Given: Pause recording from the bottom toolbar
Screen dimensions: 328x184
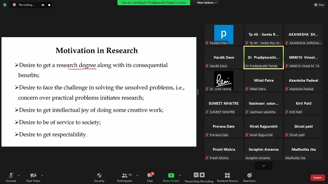Looking at the screenshot, I should [x=196, y=175].
